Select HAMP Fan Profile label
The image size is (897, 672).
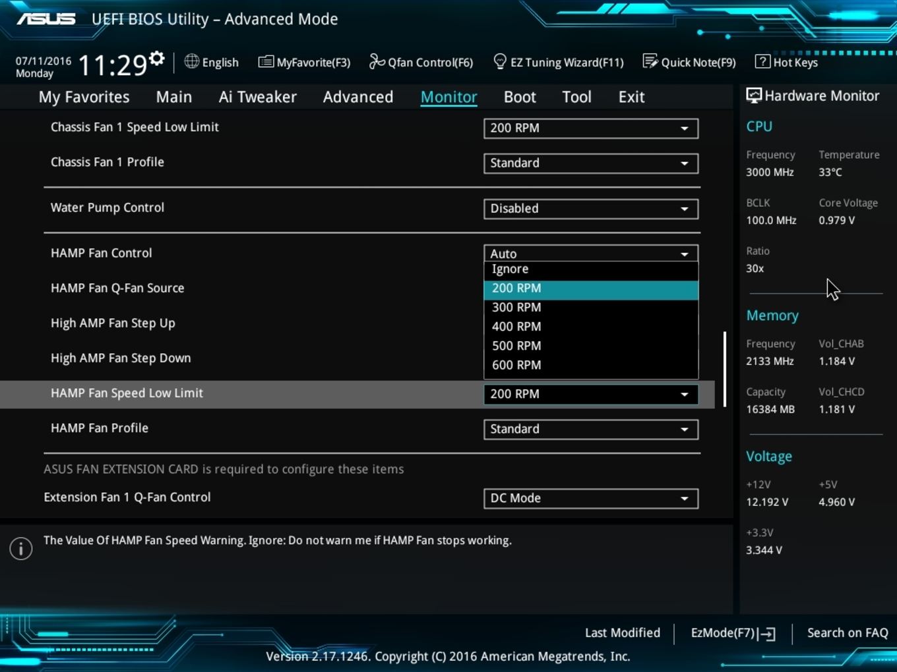(100, 428)
